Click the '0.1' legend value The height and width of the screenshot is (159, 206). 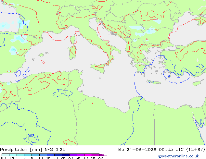click(x=4, y=158)
